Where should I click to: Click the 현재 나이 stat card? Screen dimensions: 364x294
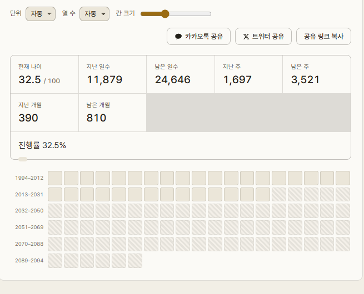pos(44,74)
